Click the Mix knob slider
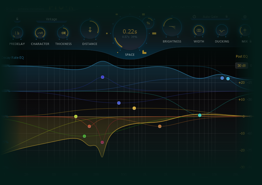Image resolution: width=262 pixels, height=185 pixels. [245, 30]
